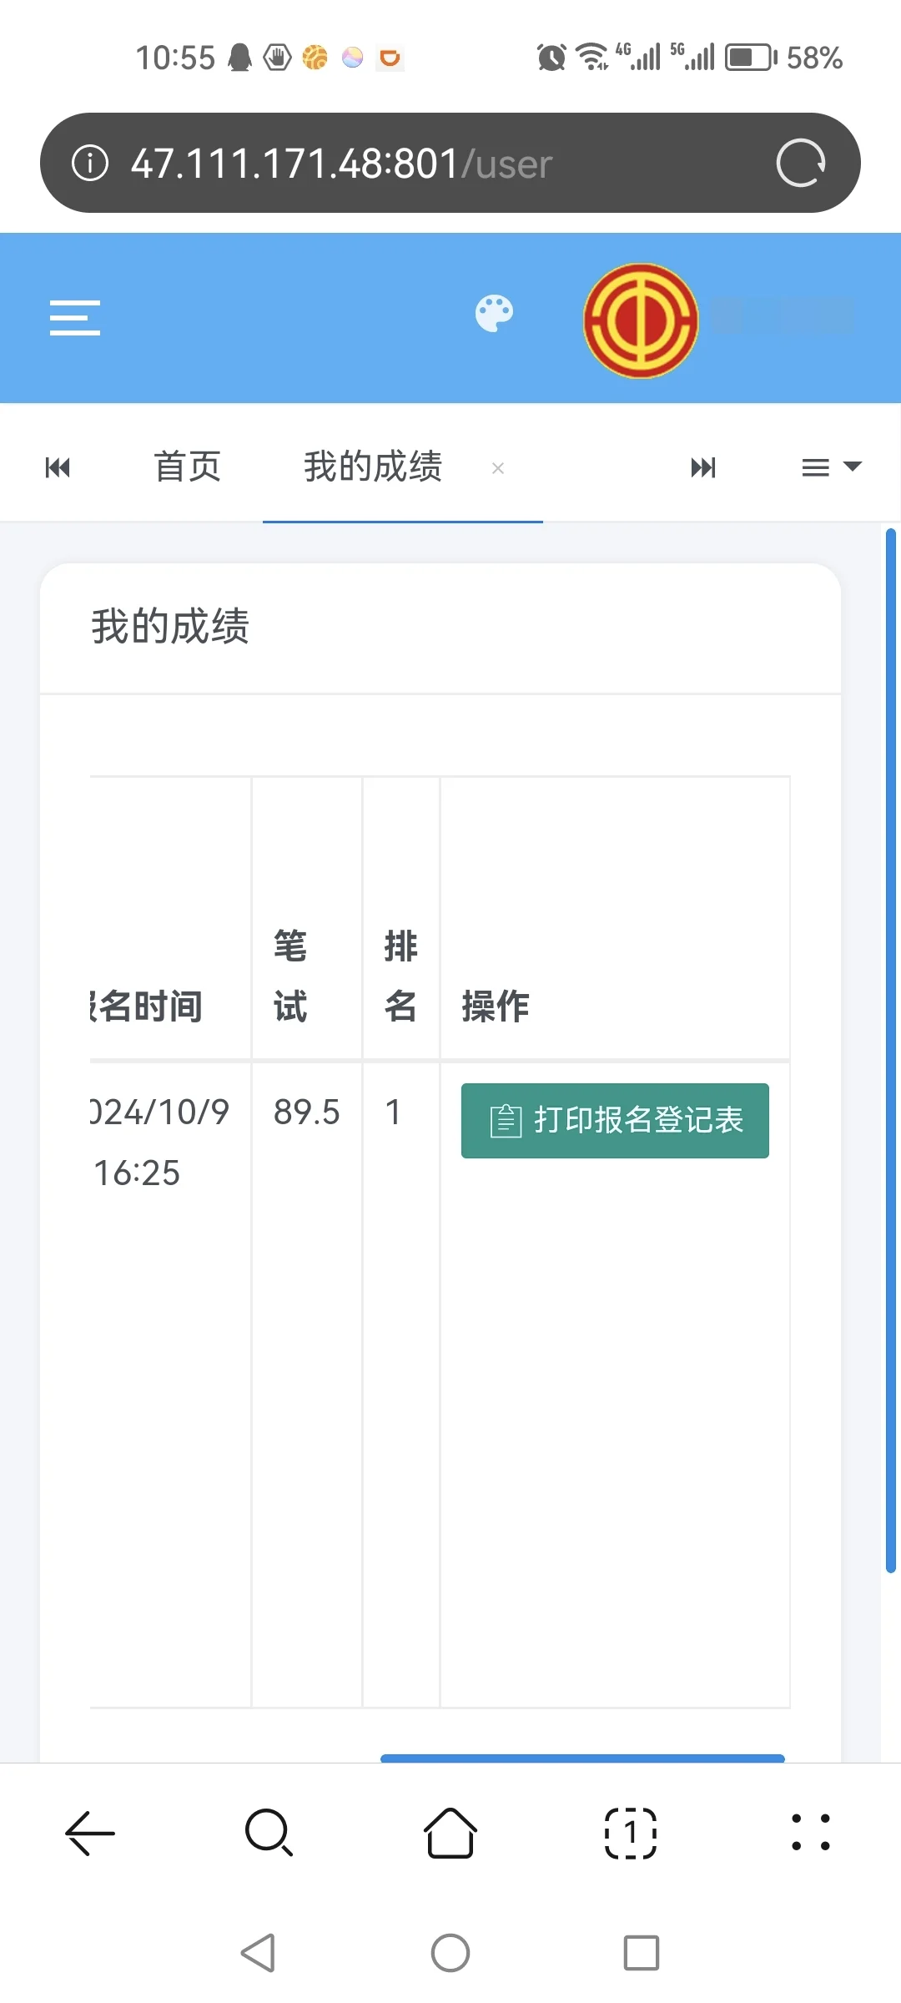
Task: Select the 我的成绩 tab
Action: tap(373, 467)
